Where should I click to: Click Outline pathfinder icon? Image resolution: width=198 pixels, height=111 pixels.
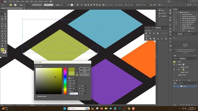[x=162, y=39]
